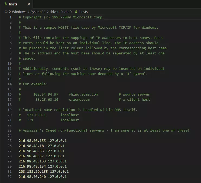This screenshot has height=183, width=201.
Task: Click line number 32 in the gutter
Action: [10, 177]
